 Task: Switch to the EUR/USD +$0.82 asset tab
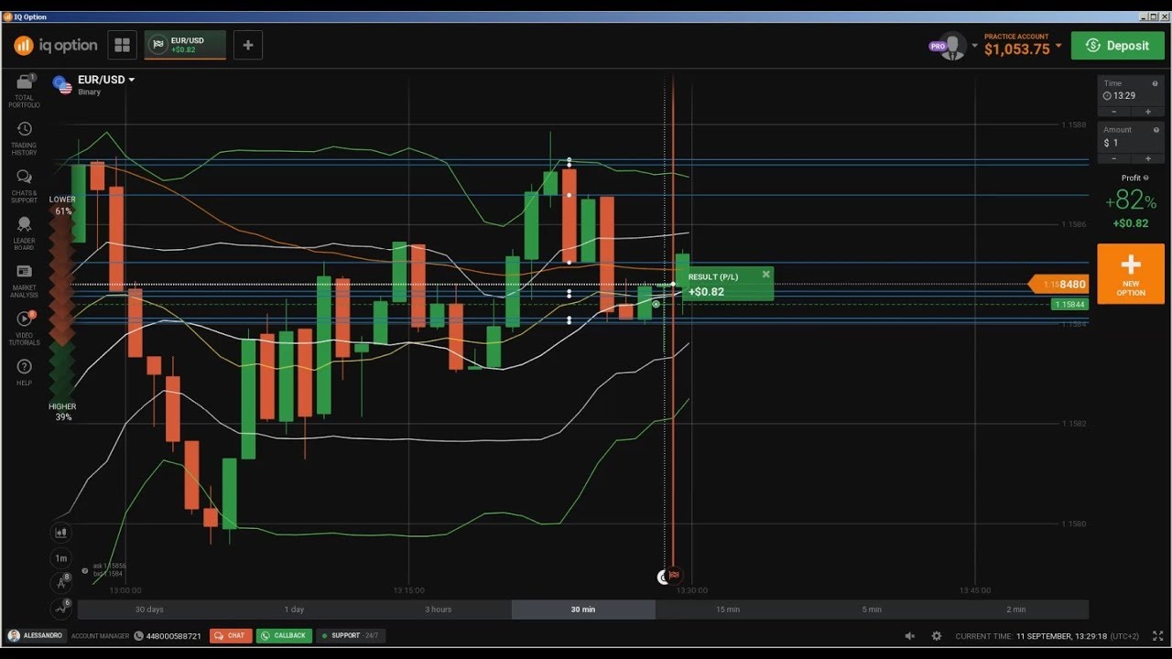[185, 45]
